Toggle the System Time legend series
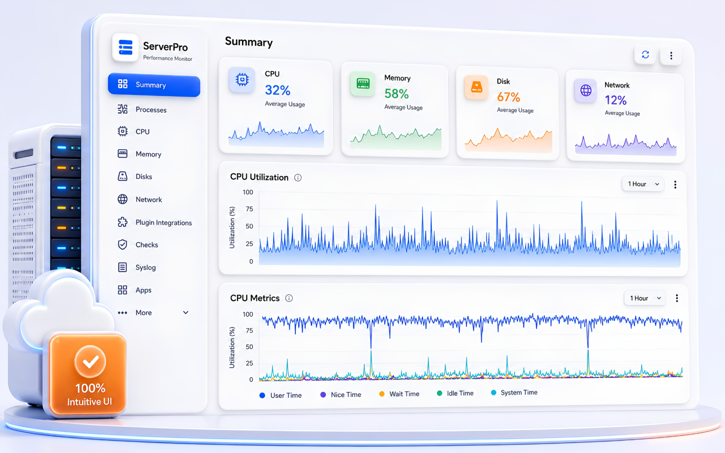The height and width of the screenshot is (453, 725). 514,393
